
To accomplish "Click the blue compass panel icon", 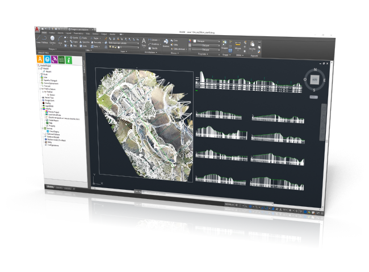I will click(x=47, y=59).
